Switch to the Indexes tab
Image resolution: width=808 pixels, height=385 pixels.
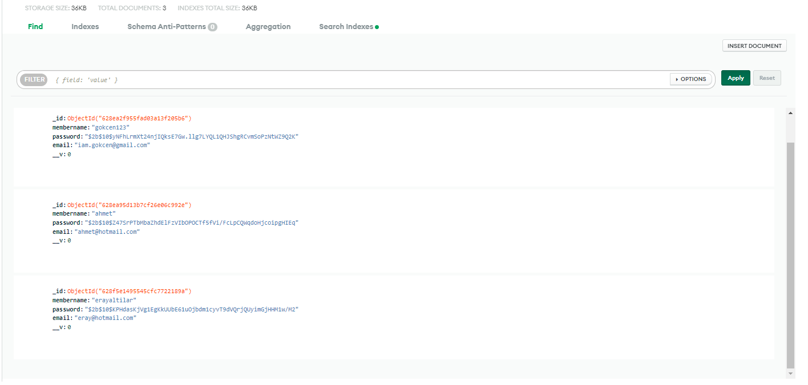84,26
